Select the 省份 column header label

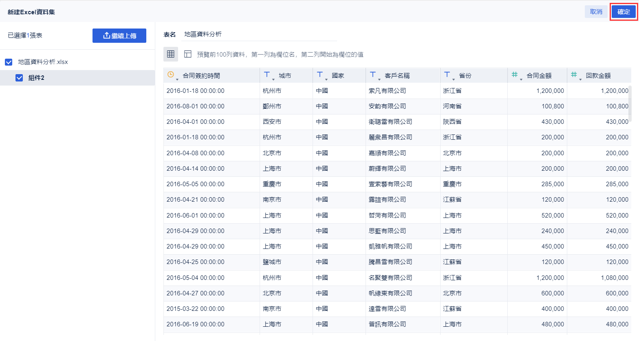[465, 76]
